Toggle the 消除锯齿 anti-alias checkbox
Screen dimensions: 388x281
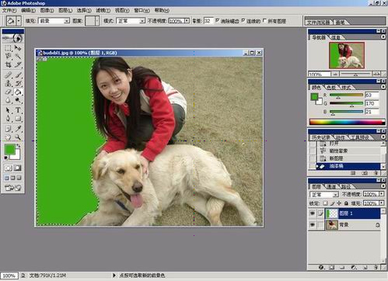click(x=217, y=20)
